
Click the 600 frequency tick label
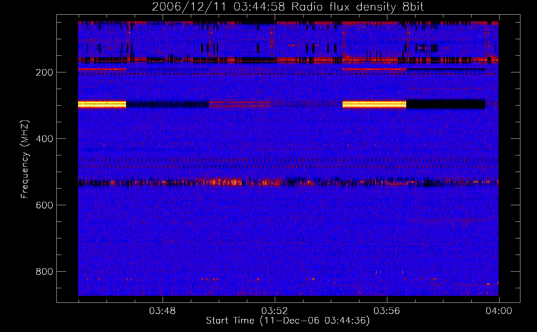[x=44, y=205]
